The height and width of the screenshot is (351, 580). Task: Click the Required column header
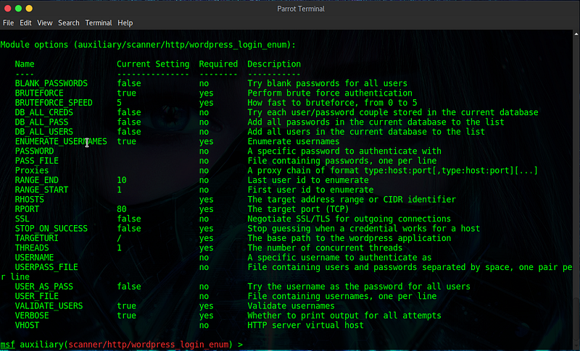218,64
